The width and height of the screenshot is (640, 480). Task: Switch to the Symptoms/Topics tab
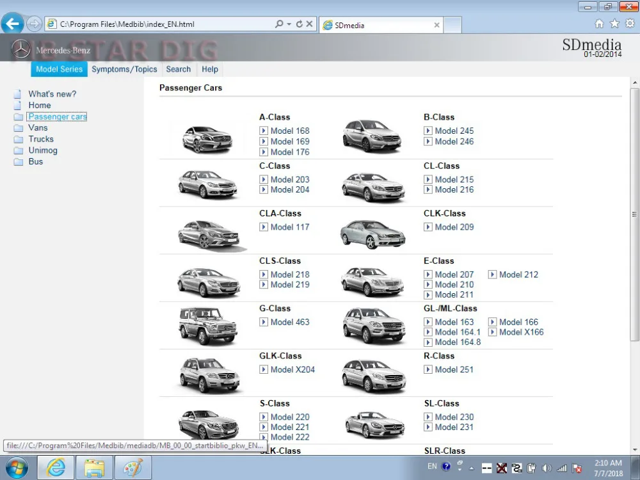[124, 69]
